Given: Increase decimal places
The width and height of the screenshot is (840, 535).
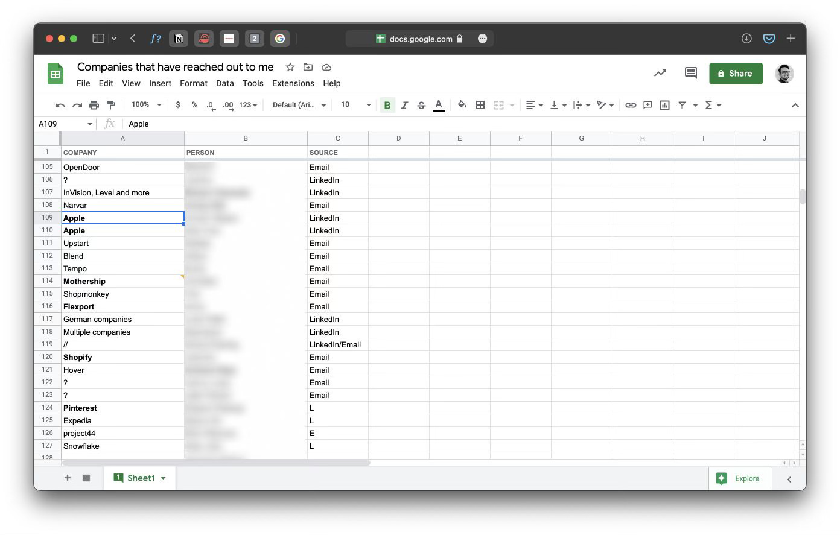Looking at the screenshot, I should pyautogui.click(x=227, y=105).
